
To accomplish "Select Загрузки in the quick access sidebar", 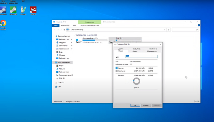I will tap(63, 43).
